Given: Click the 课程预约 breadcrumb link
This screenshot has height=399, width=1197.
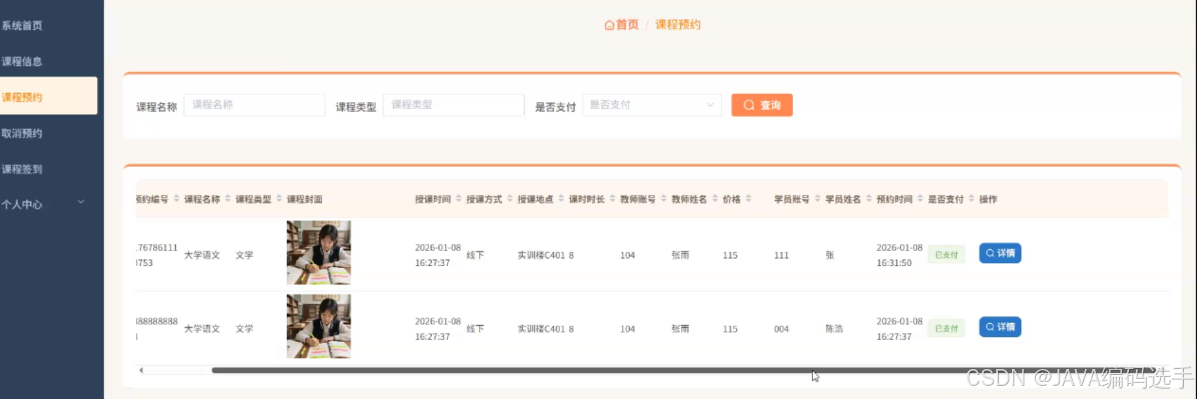Looking at the screenshot, I should tap(678, 25).
